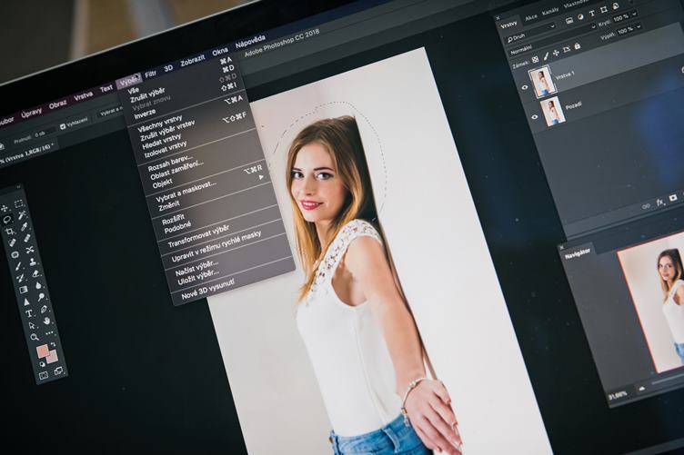This screenshot has width=684, height=455.
Task: Expand the Změnit submenu arrow
Action: [261, 177]
